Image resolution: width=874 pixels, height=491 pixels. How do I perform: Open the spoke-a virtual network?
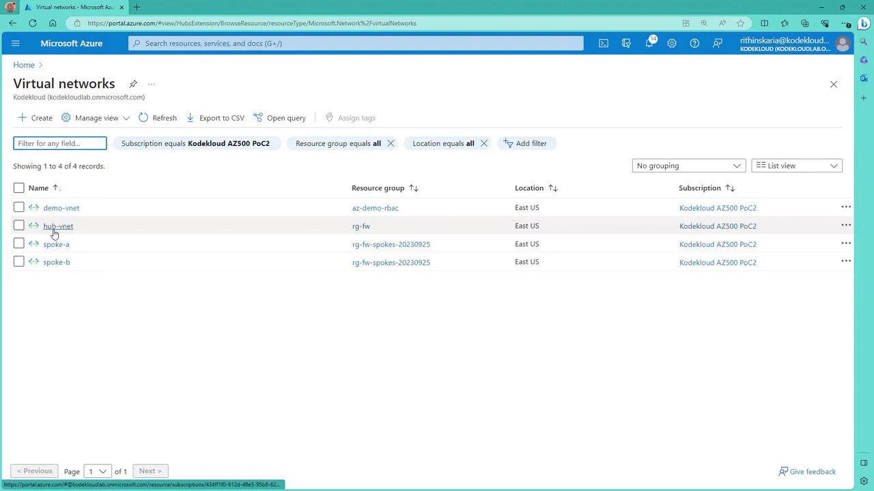click(56, 244)
